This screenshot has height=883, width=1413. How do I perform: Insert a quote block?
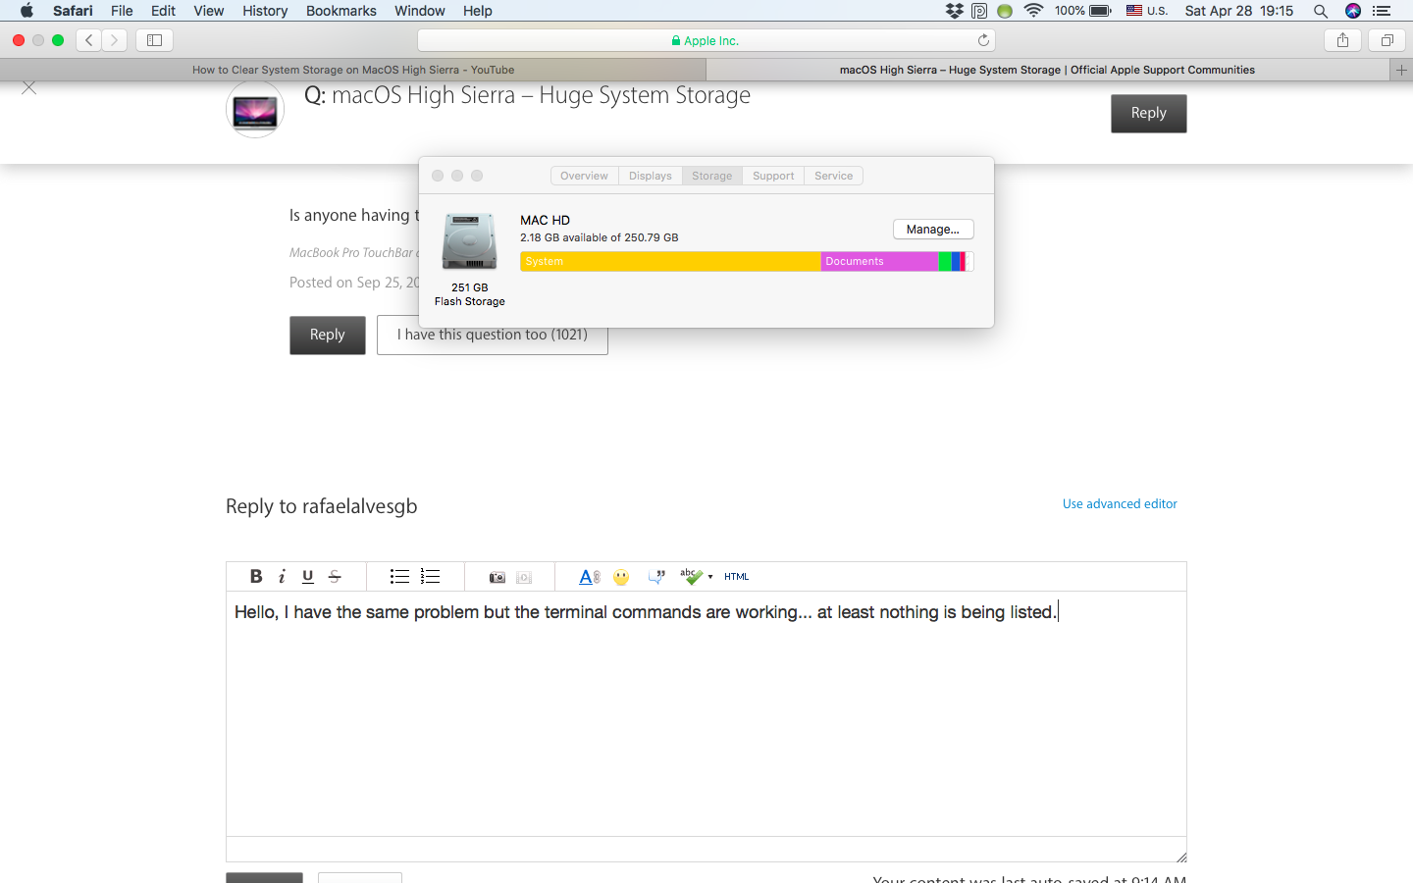656,577
